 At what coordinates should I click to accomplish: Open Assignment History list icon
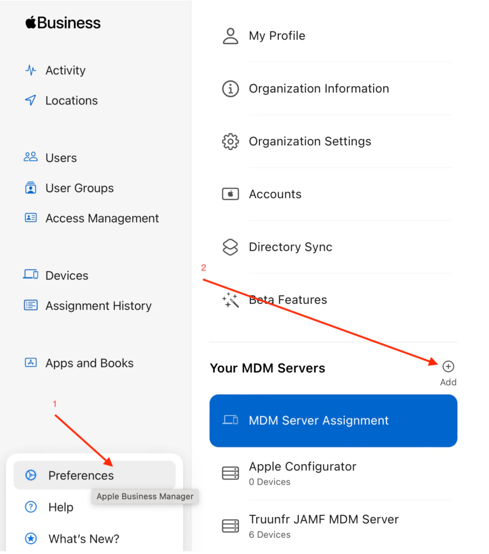click(31, 305)
